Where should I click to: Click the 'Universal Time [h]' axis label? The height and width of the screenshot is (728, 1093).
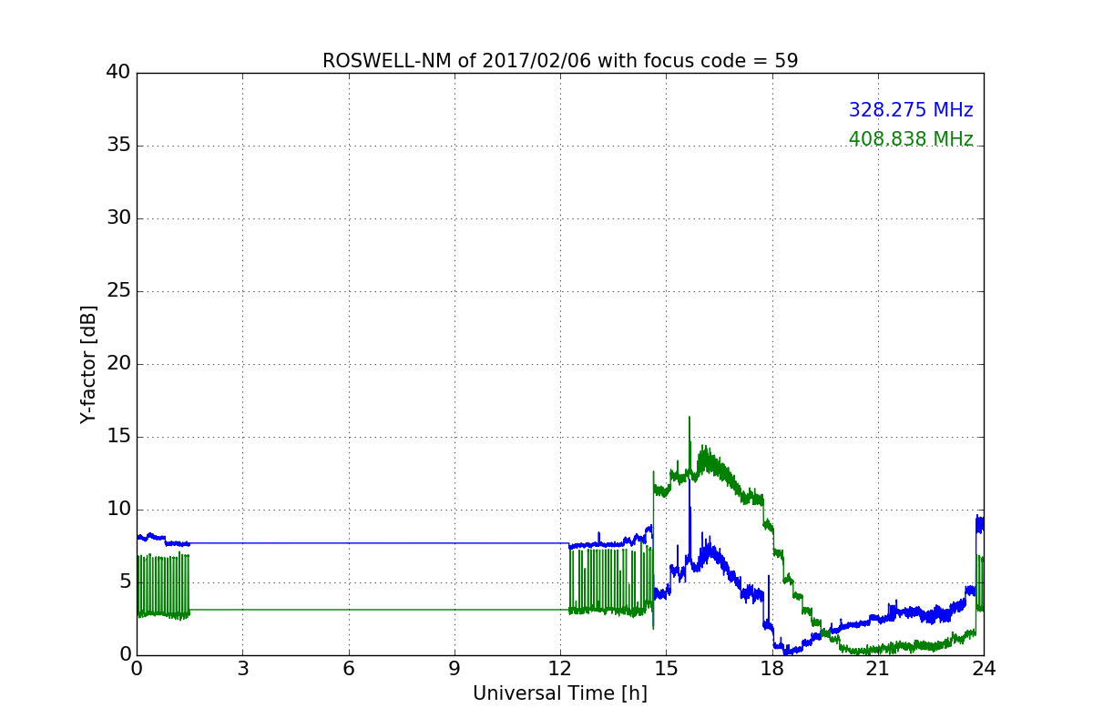(x=560, y=693)
